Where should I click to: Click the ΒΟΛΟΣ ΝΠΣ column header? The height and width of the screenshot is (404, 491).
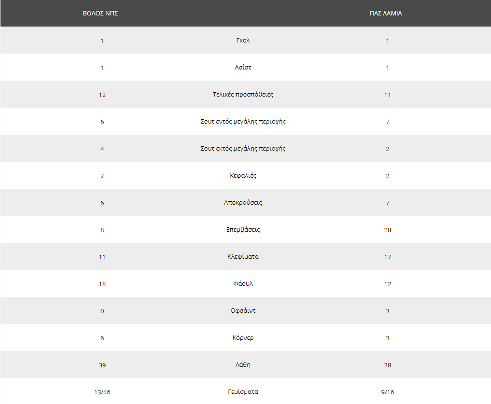pos(100,14)
